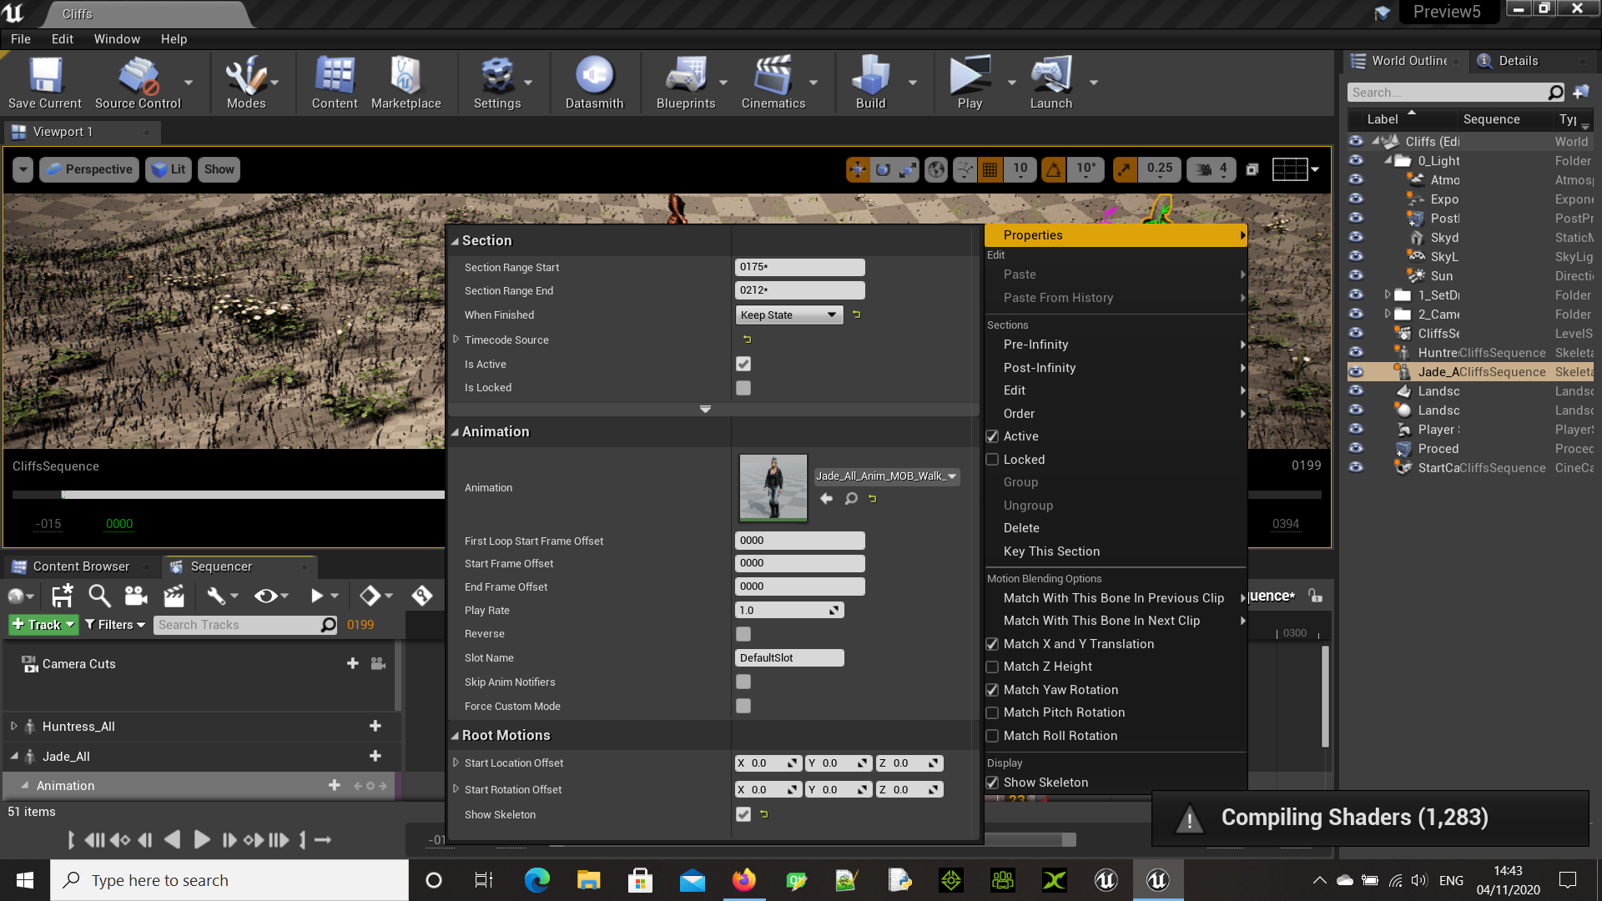Open Source Control from the toolbar
Screen dimensions: 1602x901
click(138, 83)
